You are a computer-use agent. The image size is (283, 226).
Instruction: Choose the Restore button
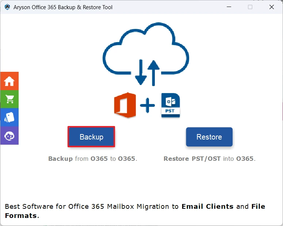[x=209, y=137]
